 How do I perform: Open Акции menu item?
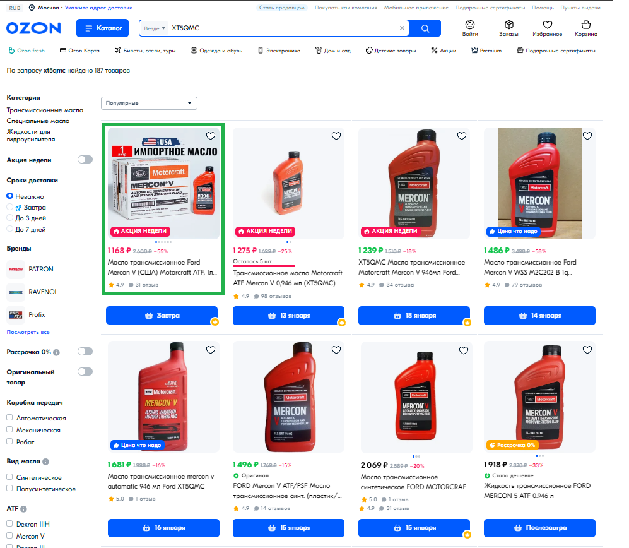pyautogui.click(x=444, y=51)
